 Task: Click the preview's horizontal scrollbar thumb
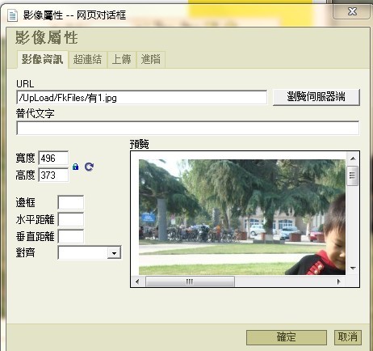[190, 281]
